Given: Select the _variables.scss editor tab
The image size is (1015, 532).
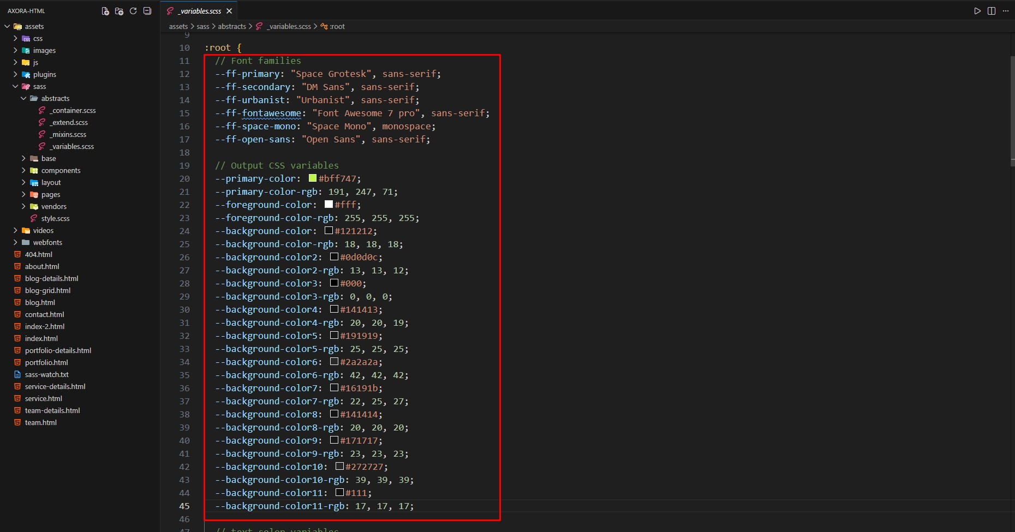Looking at the screenshot, I should tap(200, 11).
